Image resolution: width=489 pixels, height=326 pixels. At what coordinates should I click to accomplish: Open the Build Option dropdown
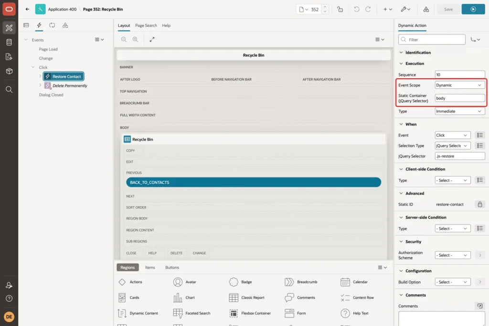click(x=453, y=282)
